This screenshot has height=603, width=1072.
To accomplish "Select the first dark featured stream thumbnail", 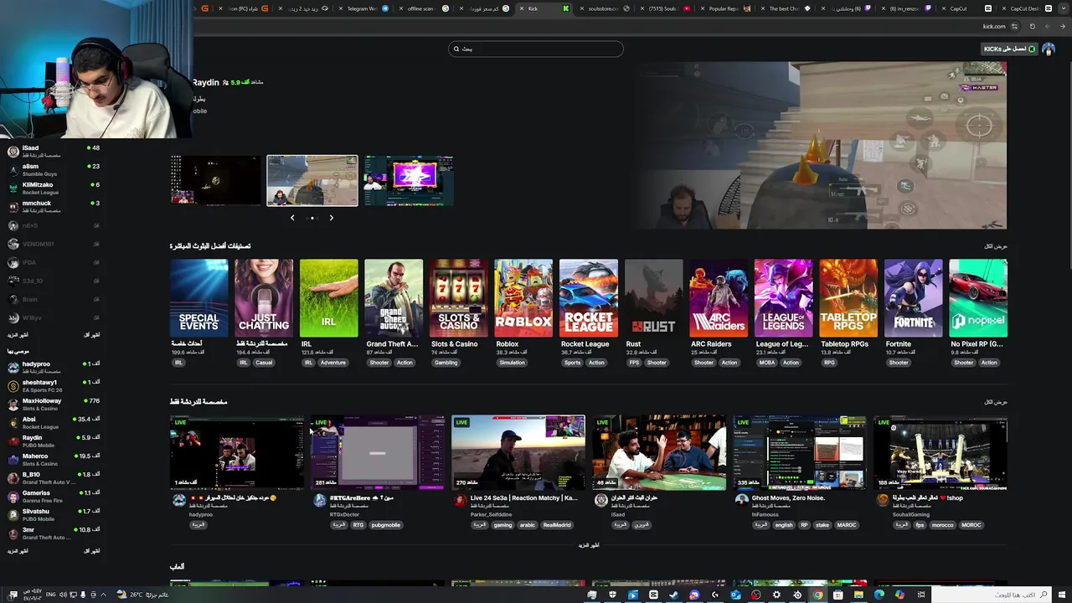I will coord(216,180).
